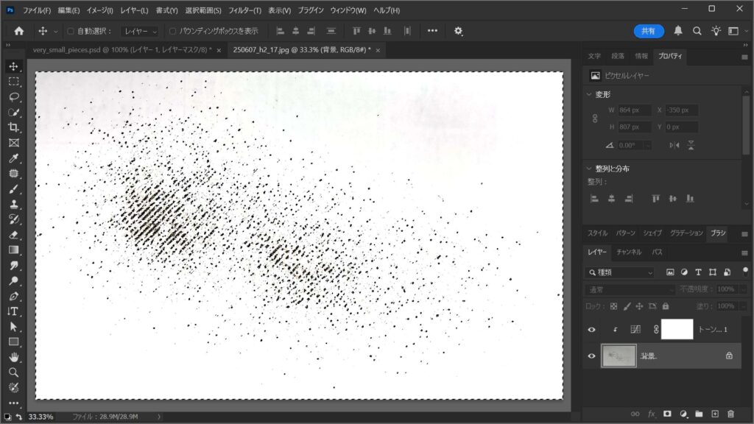Select the white layer mask thumbnail
Viewport: 754px width, 424px height.
677,329
